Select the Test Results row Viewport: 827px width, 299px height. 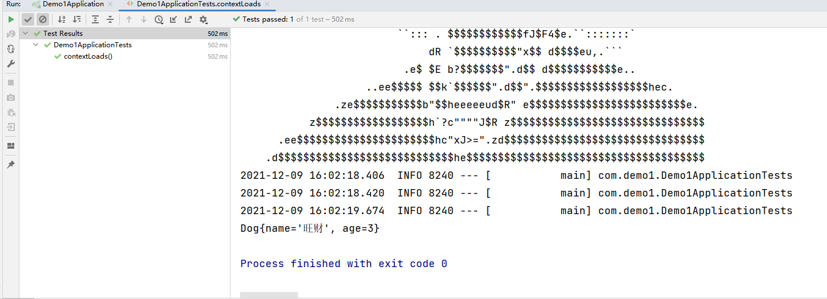125,34
